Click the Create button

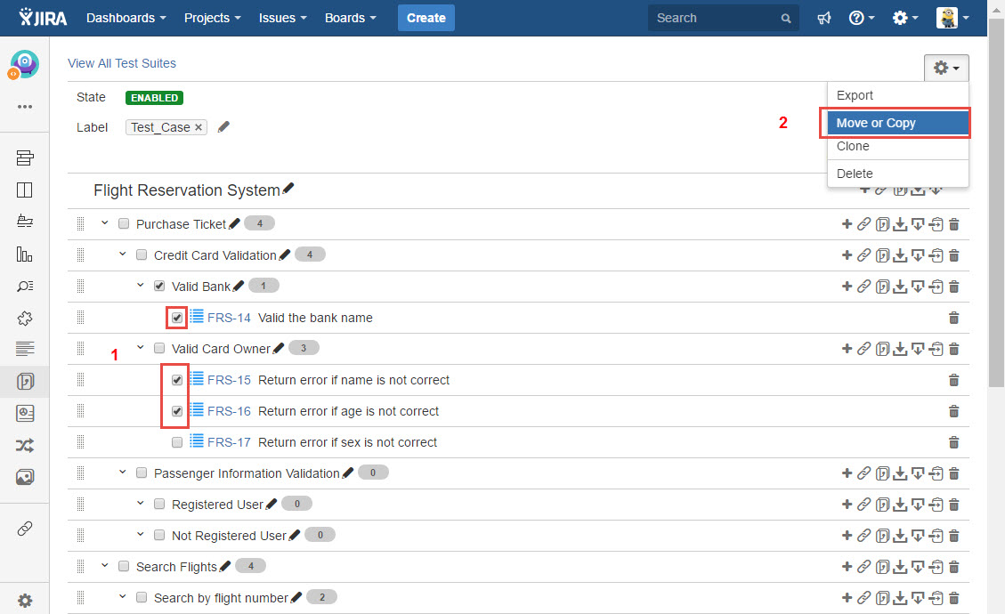click(x=426, y=18)
